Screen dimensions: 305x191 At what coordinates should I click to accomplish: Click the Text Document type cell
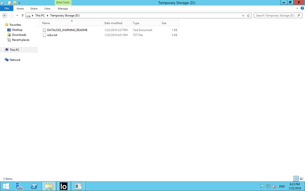pyautogui.click(x=142, y=30)
